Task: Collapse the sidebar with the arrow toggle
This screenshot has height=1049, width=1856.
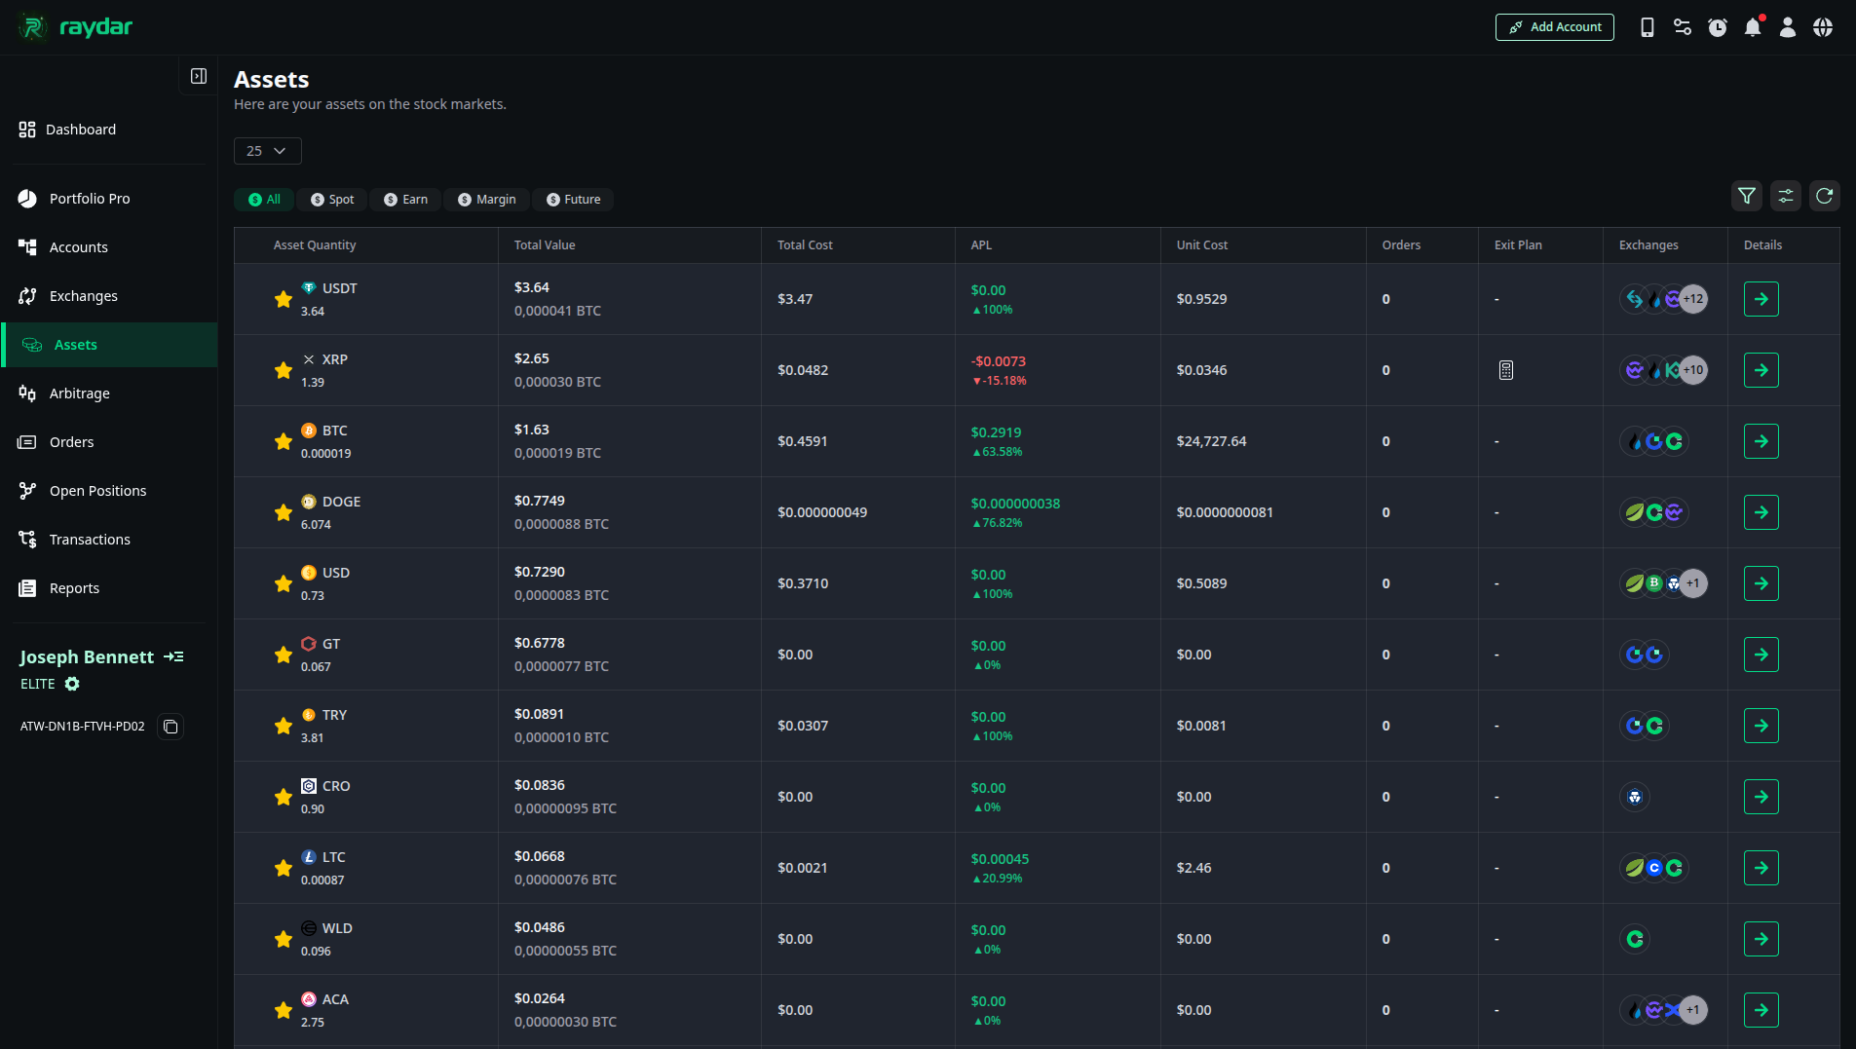Action: (198, 75)
